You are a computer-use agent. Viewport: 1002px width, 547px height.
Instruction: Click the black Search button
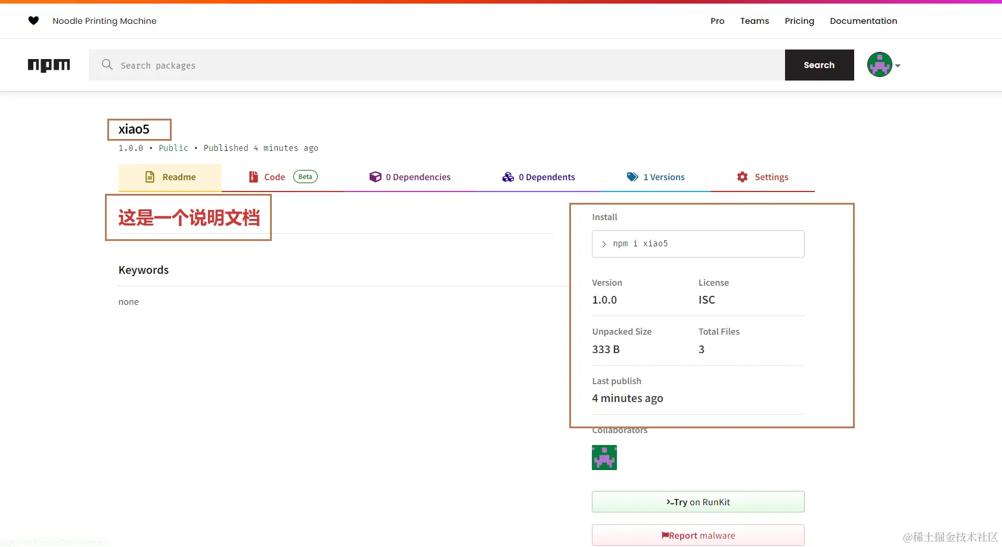coord(819,65)
